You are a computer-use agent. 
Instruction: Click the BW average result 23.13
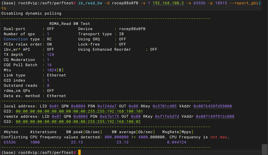(x=122, y=142)
